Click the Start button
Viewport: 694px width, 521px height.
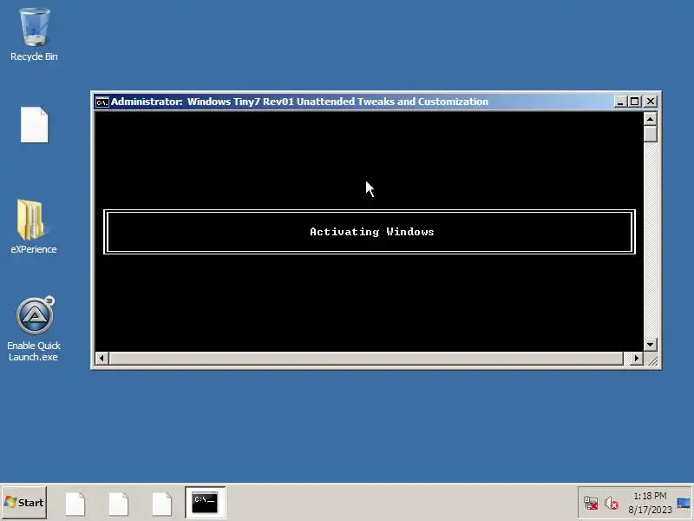point(24,503)
